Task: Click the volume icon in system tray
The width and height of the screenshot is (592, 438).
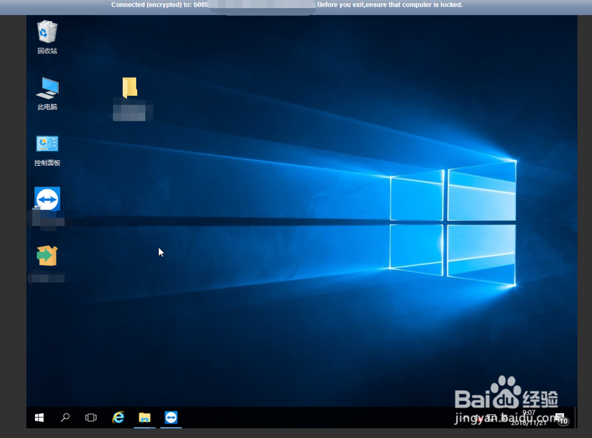Action: pos(478,418)
